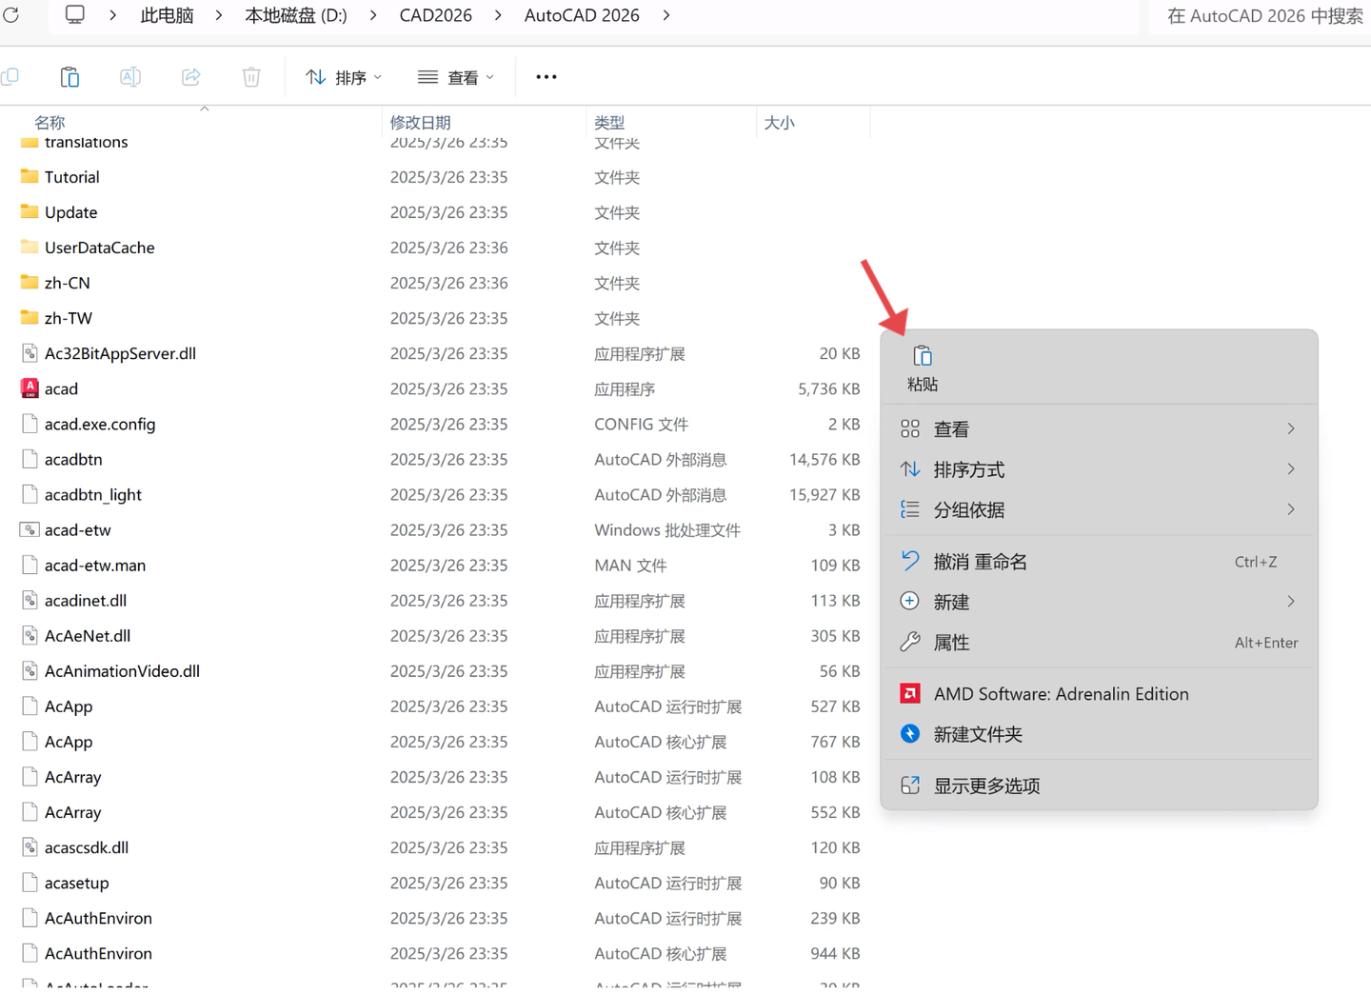
Task: Click the MAN 文件 type cell
Action: point(630,565)
